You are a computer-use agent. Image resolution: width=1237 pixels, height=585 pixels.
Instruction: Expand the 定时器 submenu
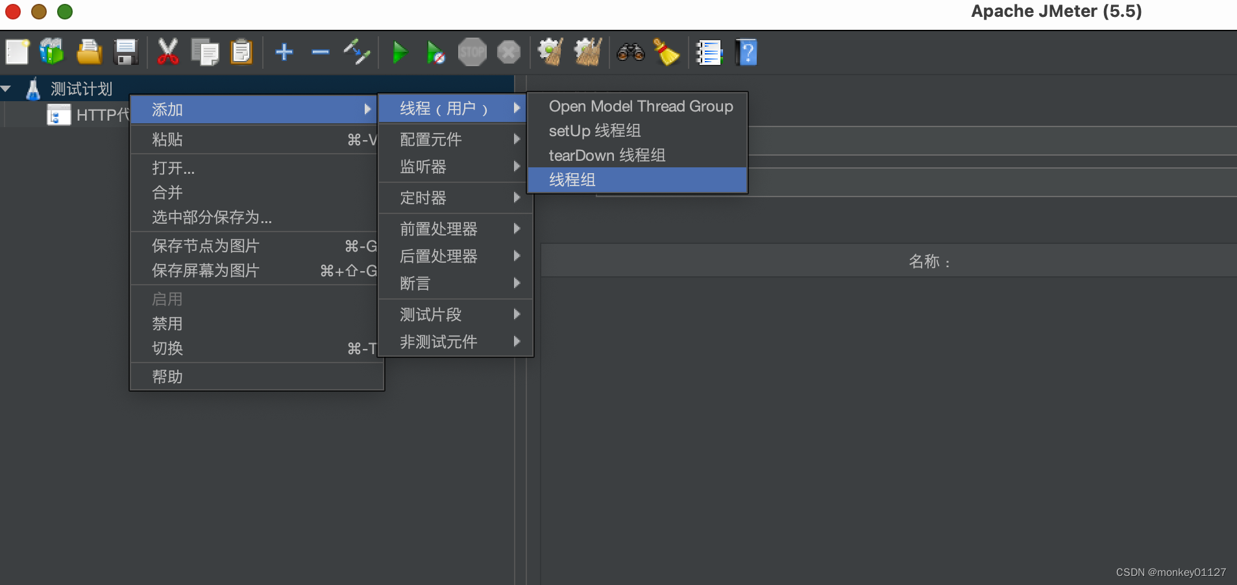[456, 198]
